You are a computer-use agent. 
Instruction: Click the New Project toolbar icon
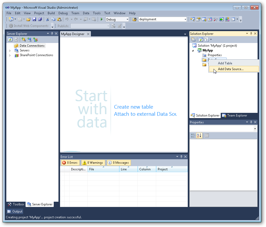coord(11,19)
